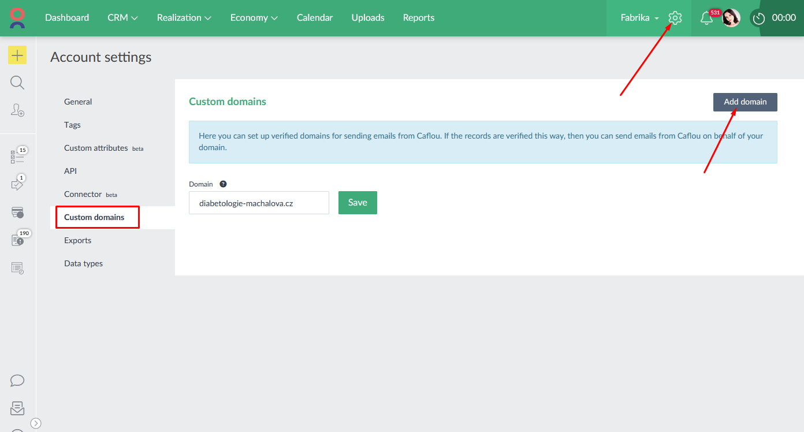
Task: Click the settings gear icon next to Fabrika
Action: click(x=675, y=18)
